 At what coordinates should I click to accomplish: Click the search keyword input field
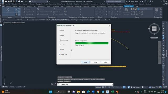coord(115,1)
